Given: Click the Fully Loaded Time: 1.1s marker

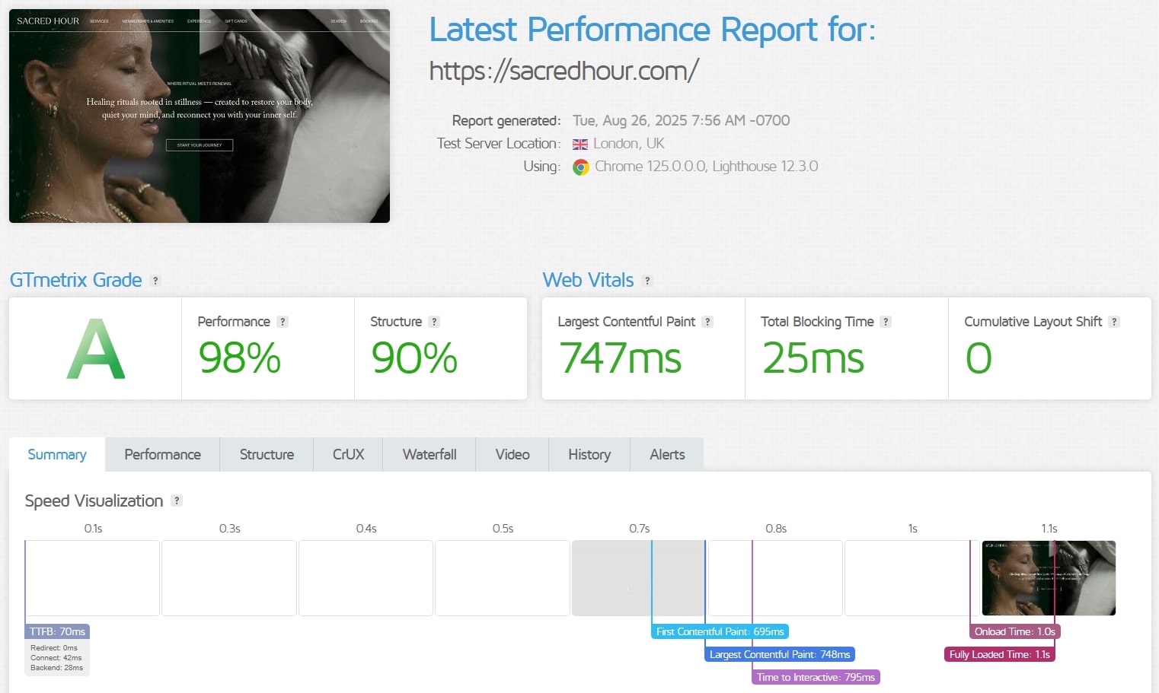Looking at the screenshot, I should [x=1000, y=654].
